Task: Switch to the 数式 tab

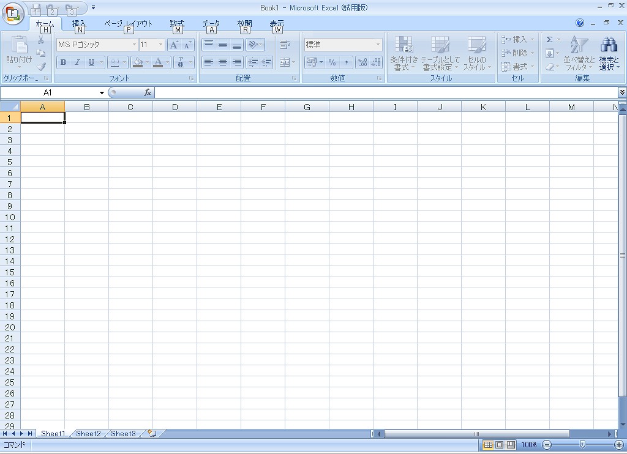Action: point(177,24)
